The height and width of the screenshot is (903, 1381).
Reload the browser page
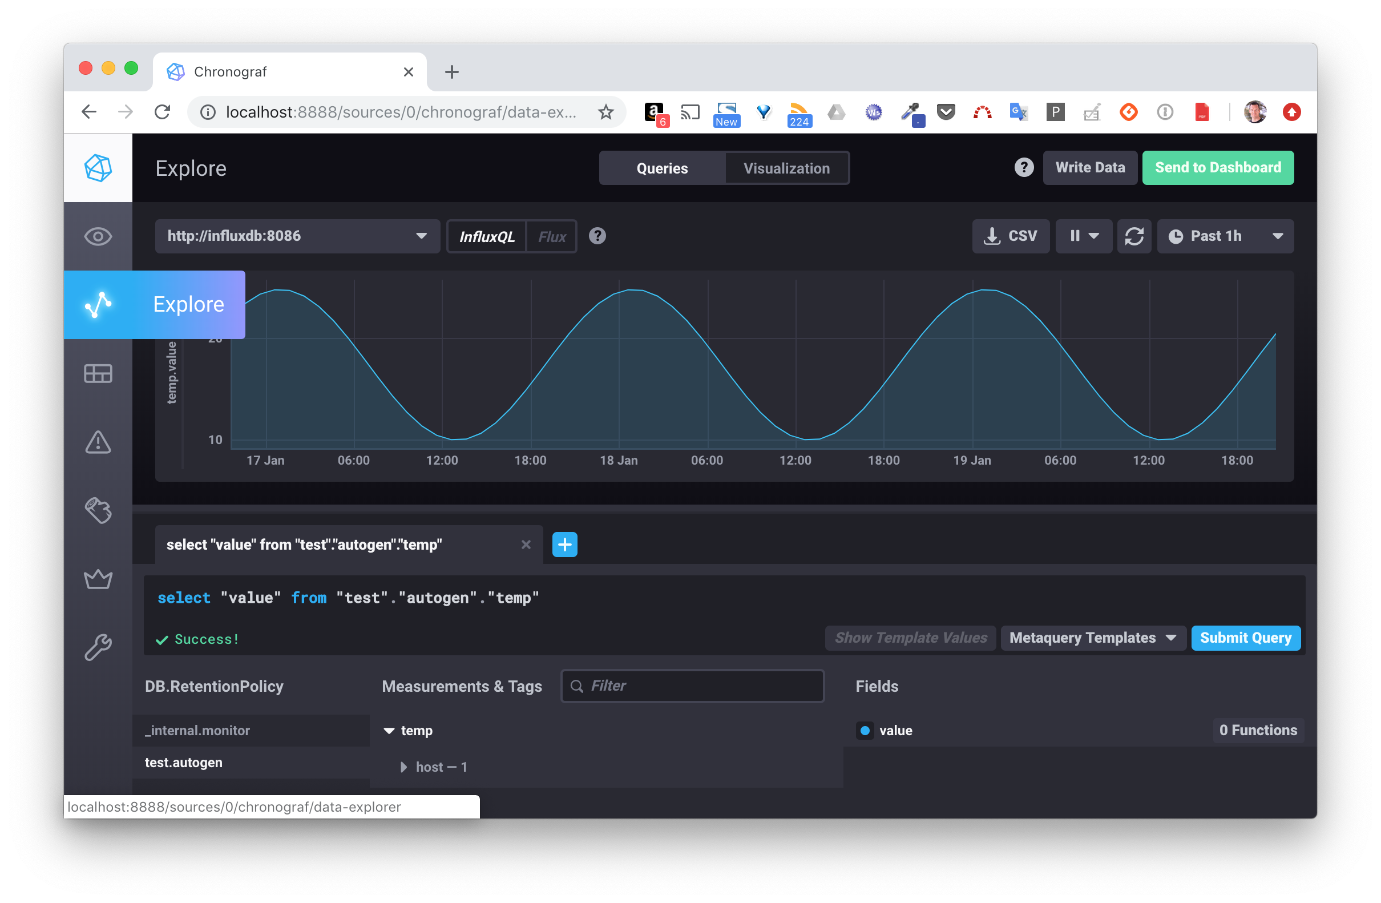(x=163, y=112)
